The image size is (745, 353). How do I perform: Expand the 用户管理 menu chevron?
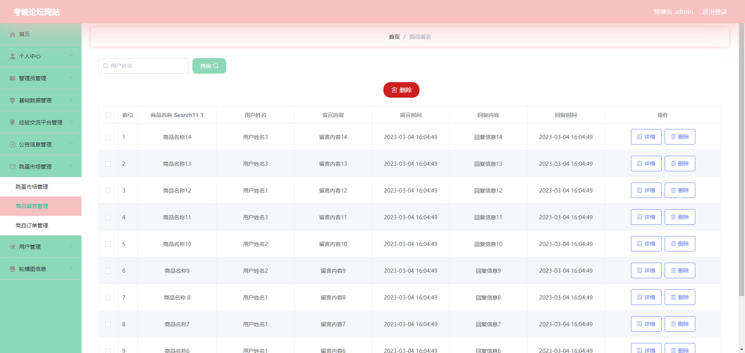point(71,246)
